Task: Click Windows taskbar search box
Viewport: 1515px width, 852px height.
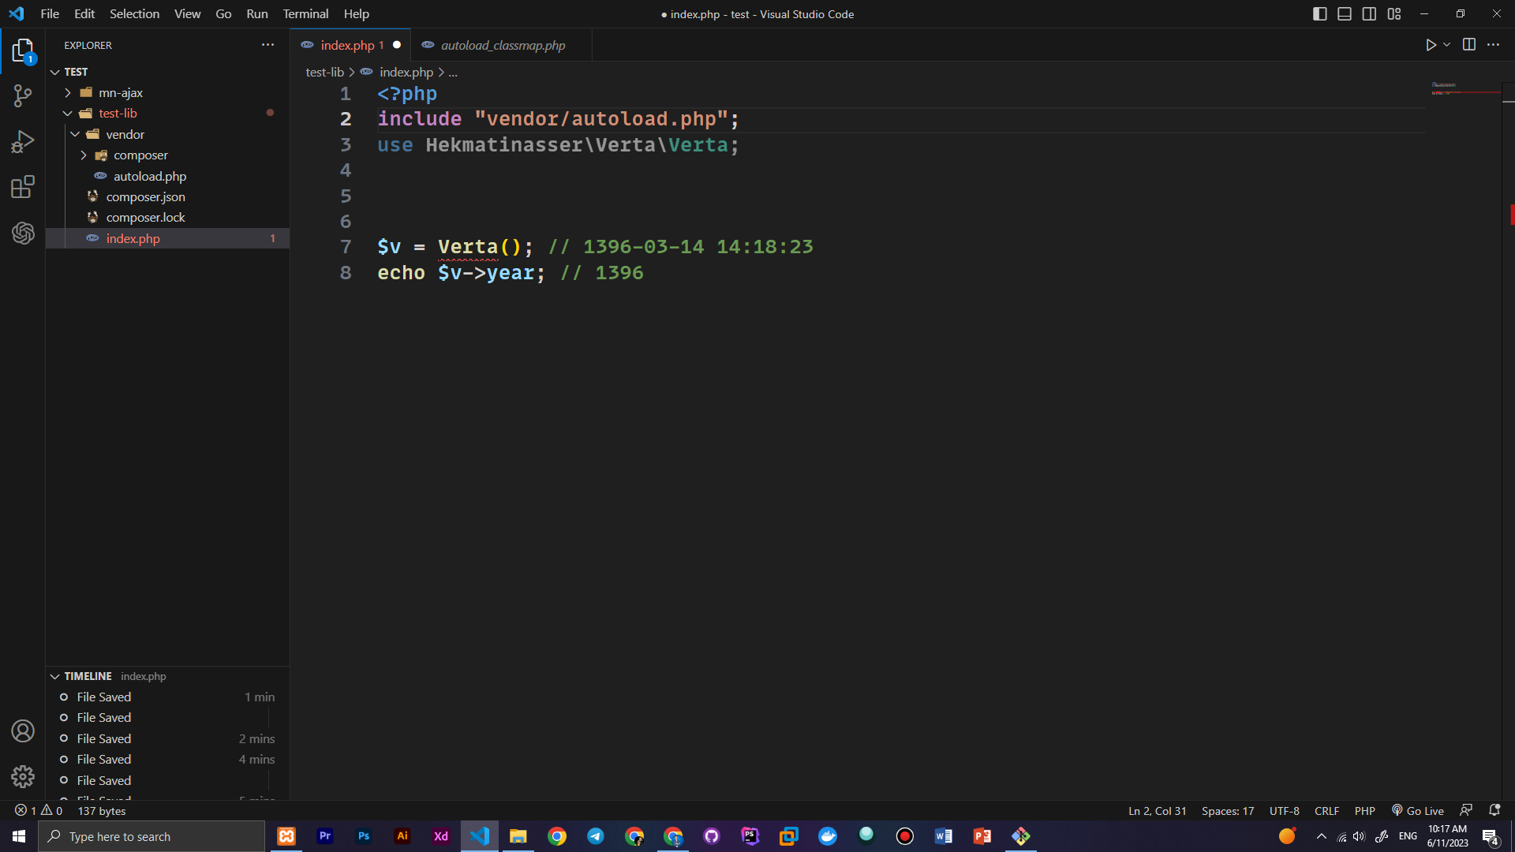Action: [151, 836]
